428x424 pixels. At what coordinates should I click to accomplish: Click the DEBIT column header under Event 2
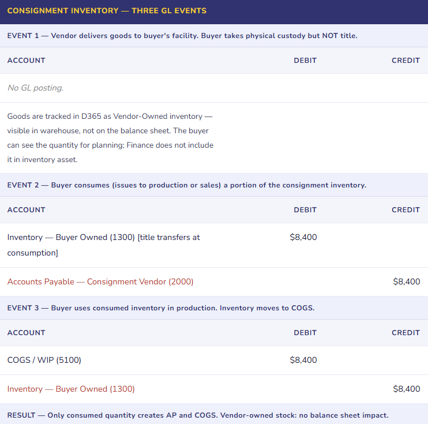pos(305,209)
